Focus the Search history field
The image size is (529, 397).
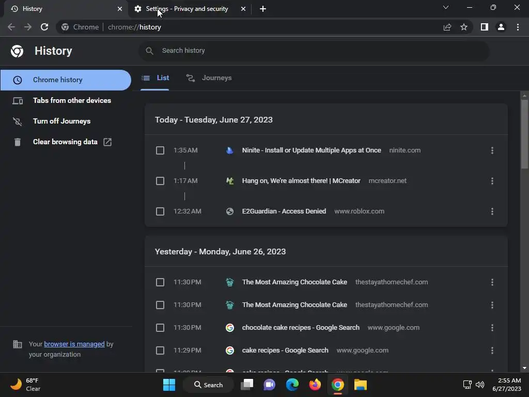(x=314, y=51)
